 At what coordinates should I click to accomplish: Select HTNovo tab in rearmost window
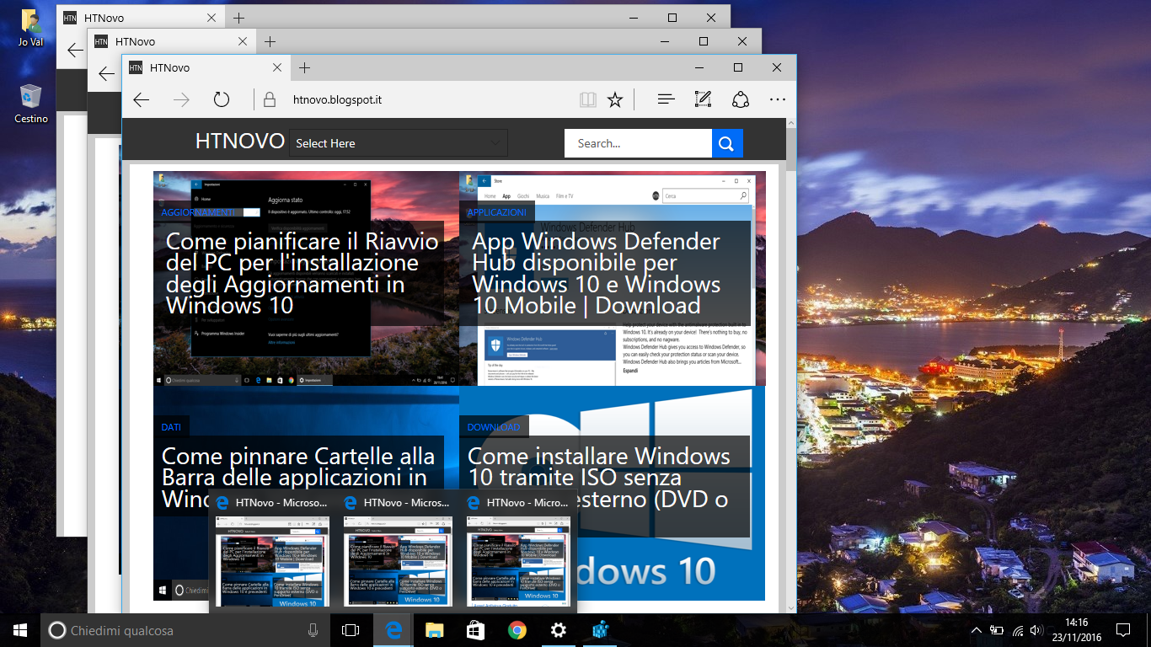[141, 18]
